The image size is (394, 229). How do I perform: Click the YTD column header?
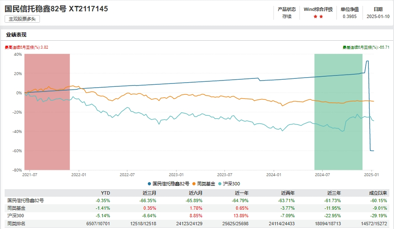pos(105,193)
